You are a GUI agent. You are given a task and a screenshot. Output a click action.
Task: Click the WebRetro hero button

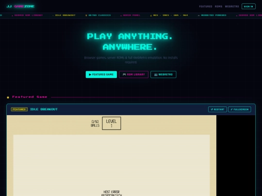point(163,75)
